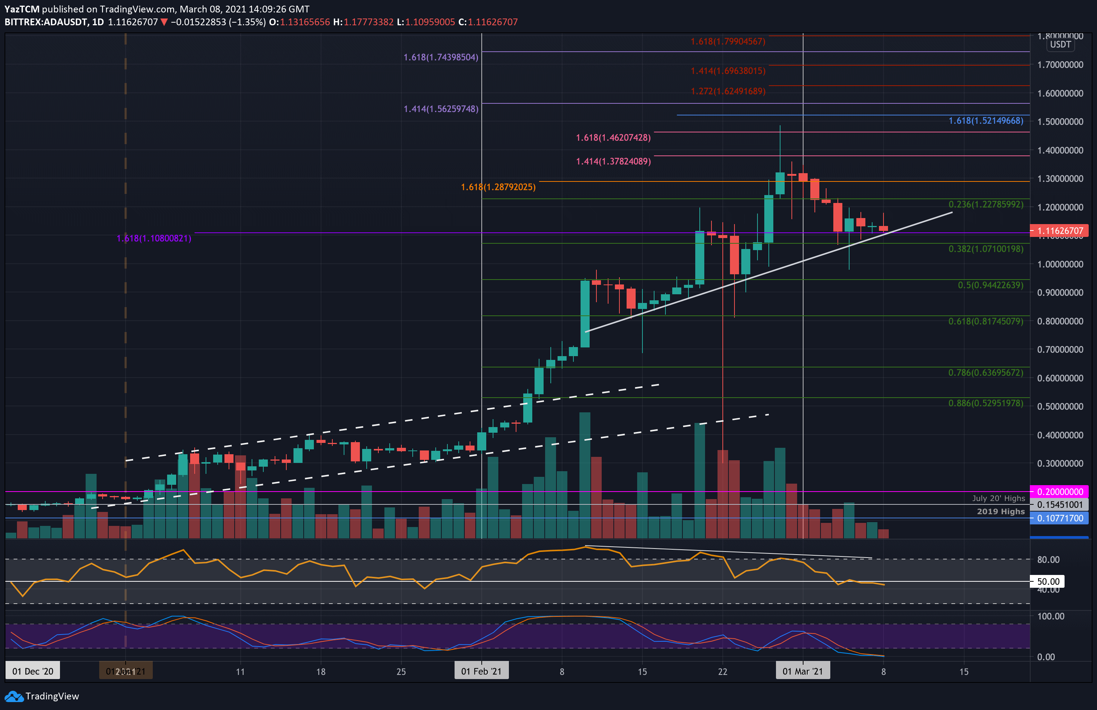
Task: Select the 01 Dec '20 date marker
Action: tap(33, 671)
